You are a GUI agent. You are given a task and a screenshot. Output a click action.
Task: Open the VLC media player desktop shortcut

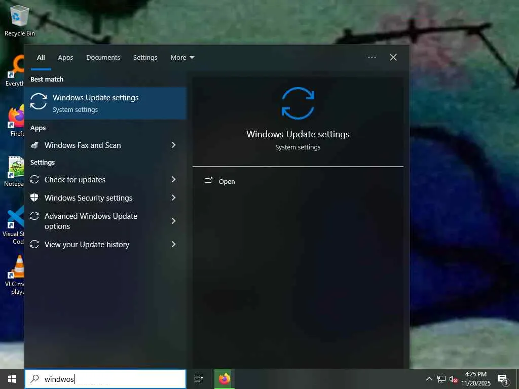(x=14, y=275)
